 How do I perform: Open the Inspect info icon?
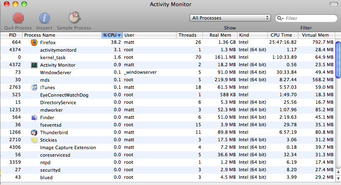pyautogui.click(x=44, y=18)
